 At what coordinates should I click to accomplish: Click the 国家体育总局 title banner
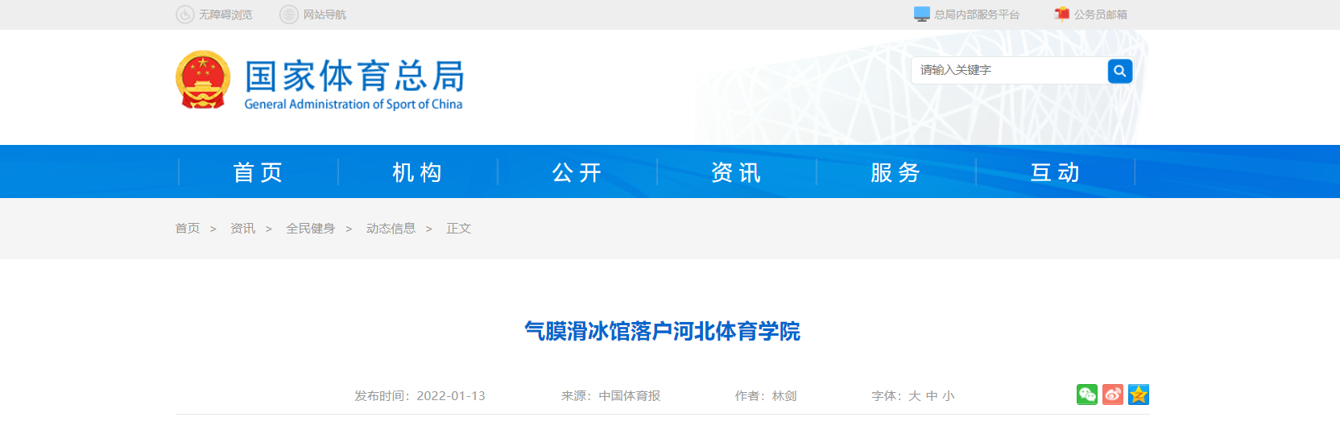354,84
